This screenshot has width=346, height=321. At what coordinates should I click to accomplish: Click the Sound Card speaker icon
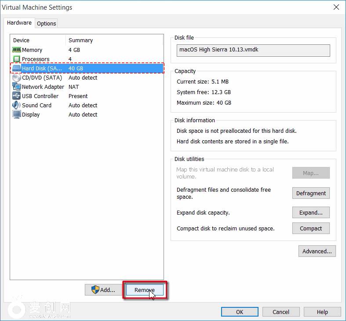tap(17, 106)
